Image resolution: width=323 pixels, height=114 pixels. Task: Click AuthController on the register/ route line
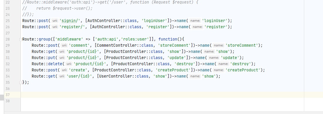pyautogui.click(x=109, y=27)
